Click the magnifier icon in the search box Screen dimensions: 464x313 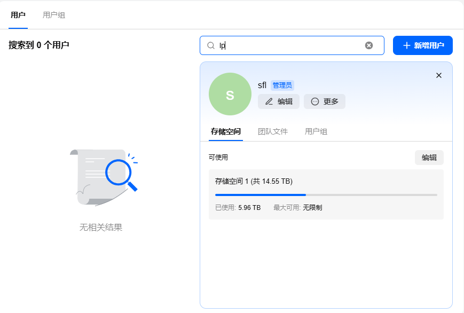[211, 45]
